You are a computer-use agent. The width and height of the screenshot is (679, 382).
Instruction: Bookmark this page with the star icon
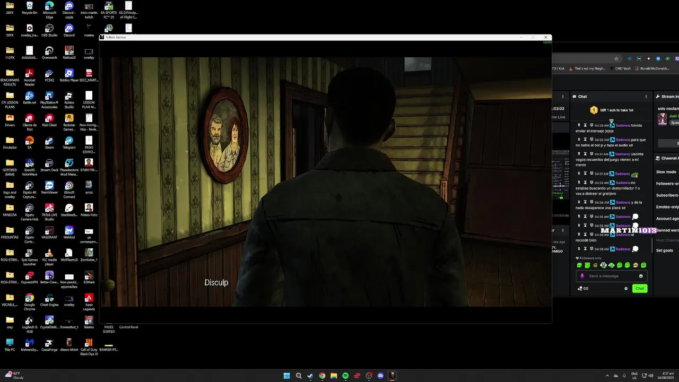616,58
